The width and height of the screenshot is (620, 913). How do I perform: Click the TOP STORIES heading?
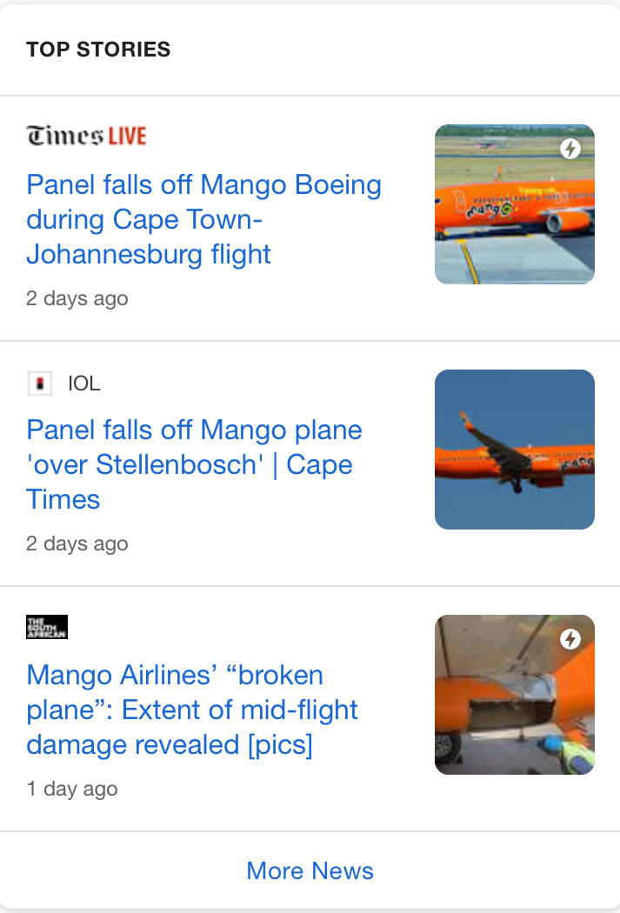[x=98, y=50]
